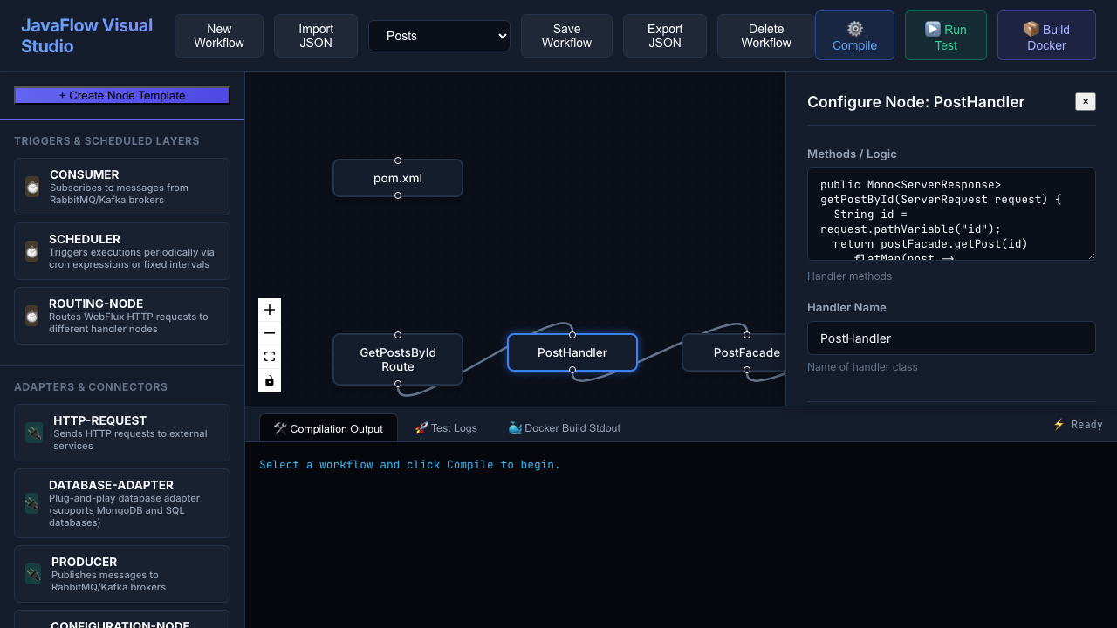Click the top connector of pom.xml node
This screenshot has width=1117, height=628.
click(x=398, y=160)
